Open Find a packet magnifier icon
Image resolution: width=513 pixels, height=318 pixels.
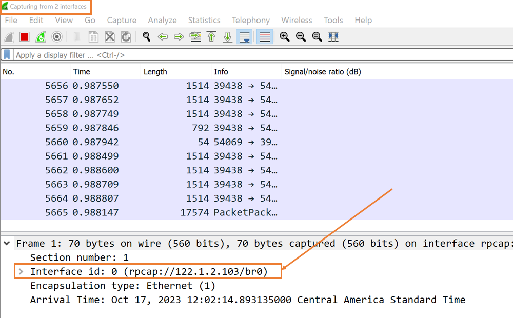pyautogui.click(x=146, y=37)
